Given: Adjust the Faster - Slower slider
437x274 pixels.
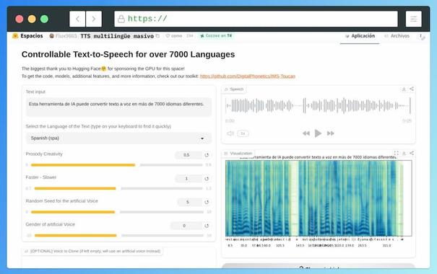Looking at the screenshot, I should (x=118, y=188).
